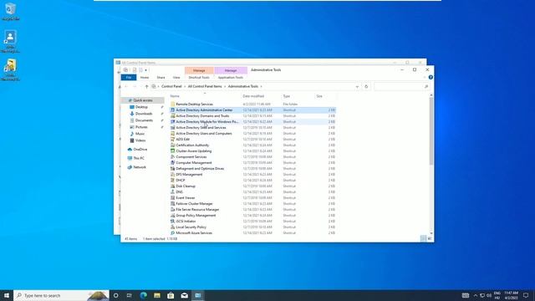The height and width of the screenshot is (301, 535).
Task: Select the Microsoft Azure Services icon
Action: (173, 232)
